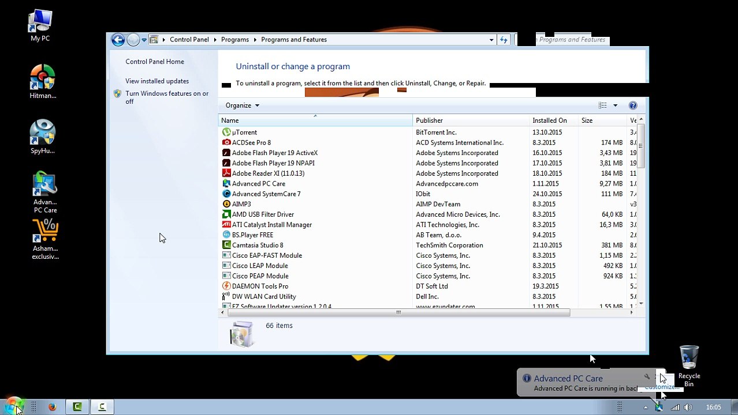This screenshot has height=415, width=738.
Task: Open Advanced PC Care desktop shortcut
Action: pyautogui.click(x=45, y=193)
